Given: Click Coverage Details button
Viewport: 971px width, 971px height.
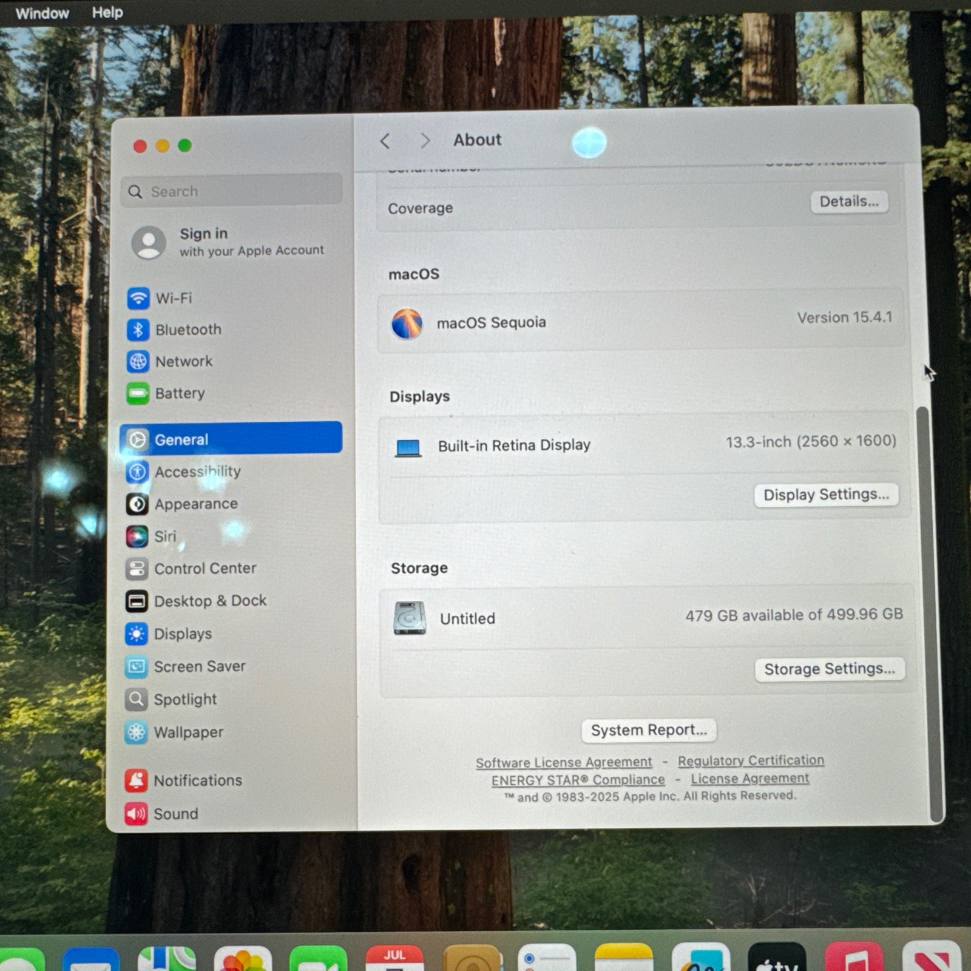Looking at the screenshot, I should click(x=849, y=201).
